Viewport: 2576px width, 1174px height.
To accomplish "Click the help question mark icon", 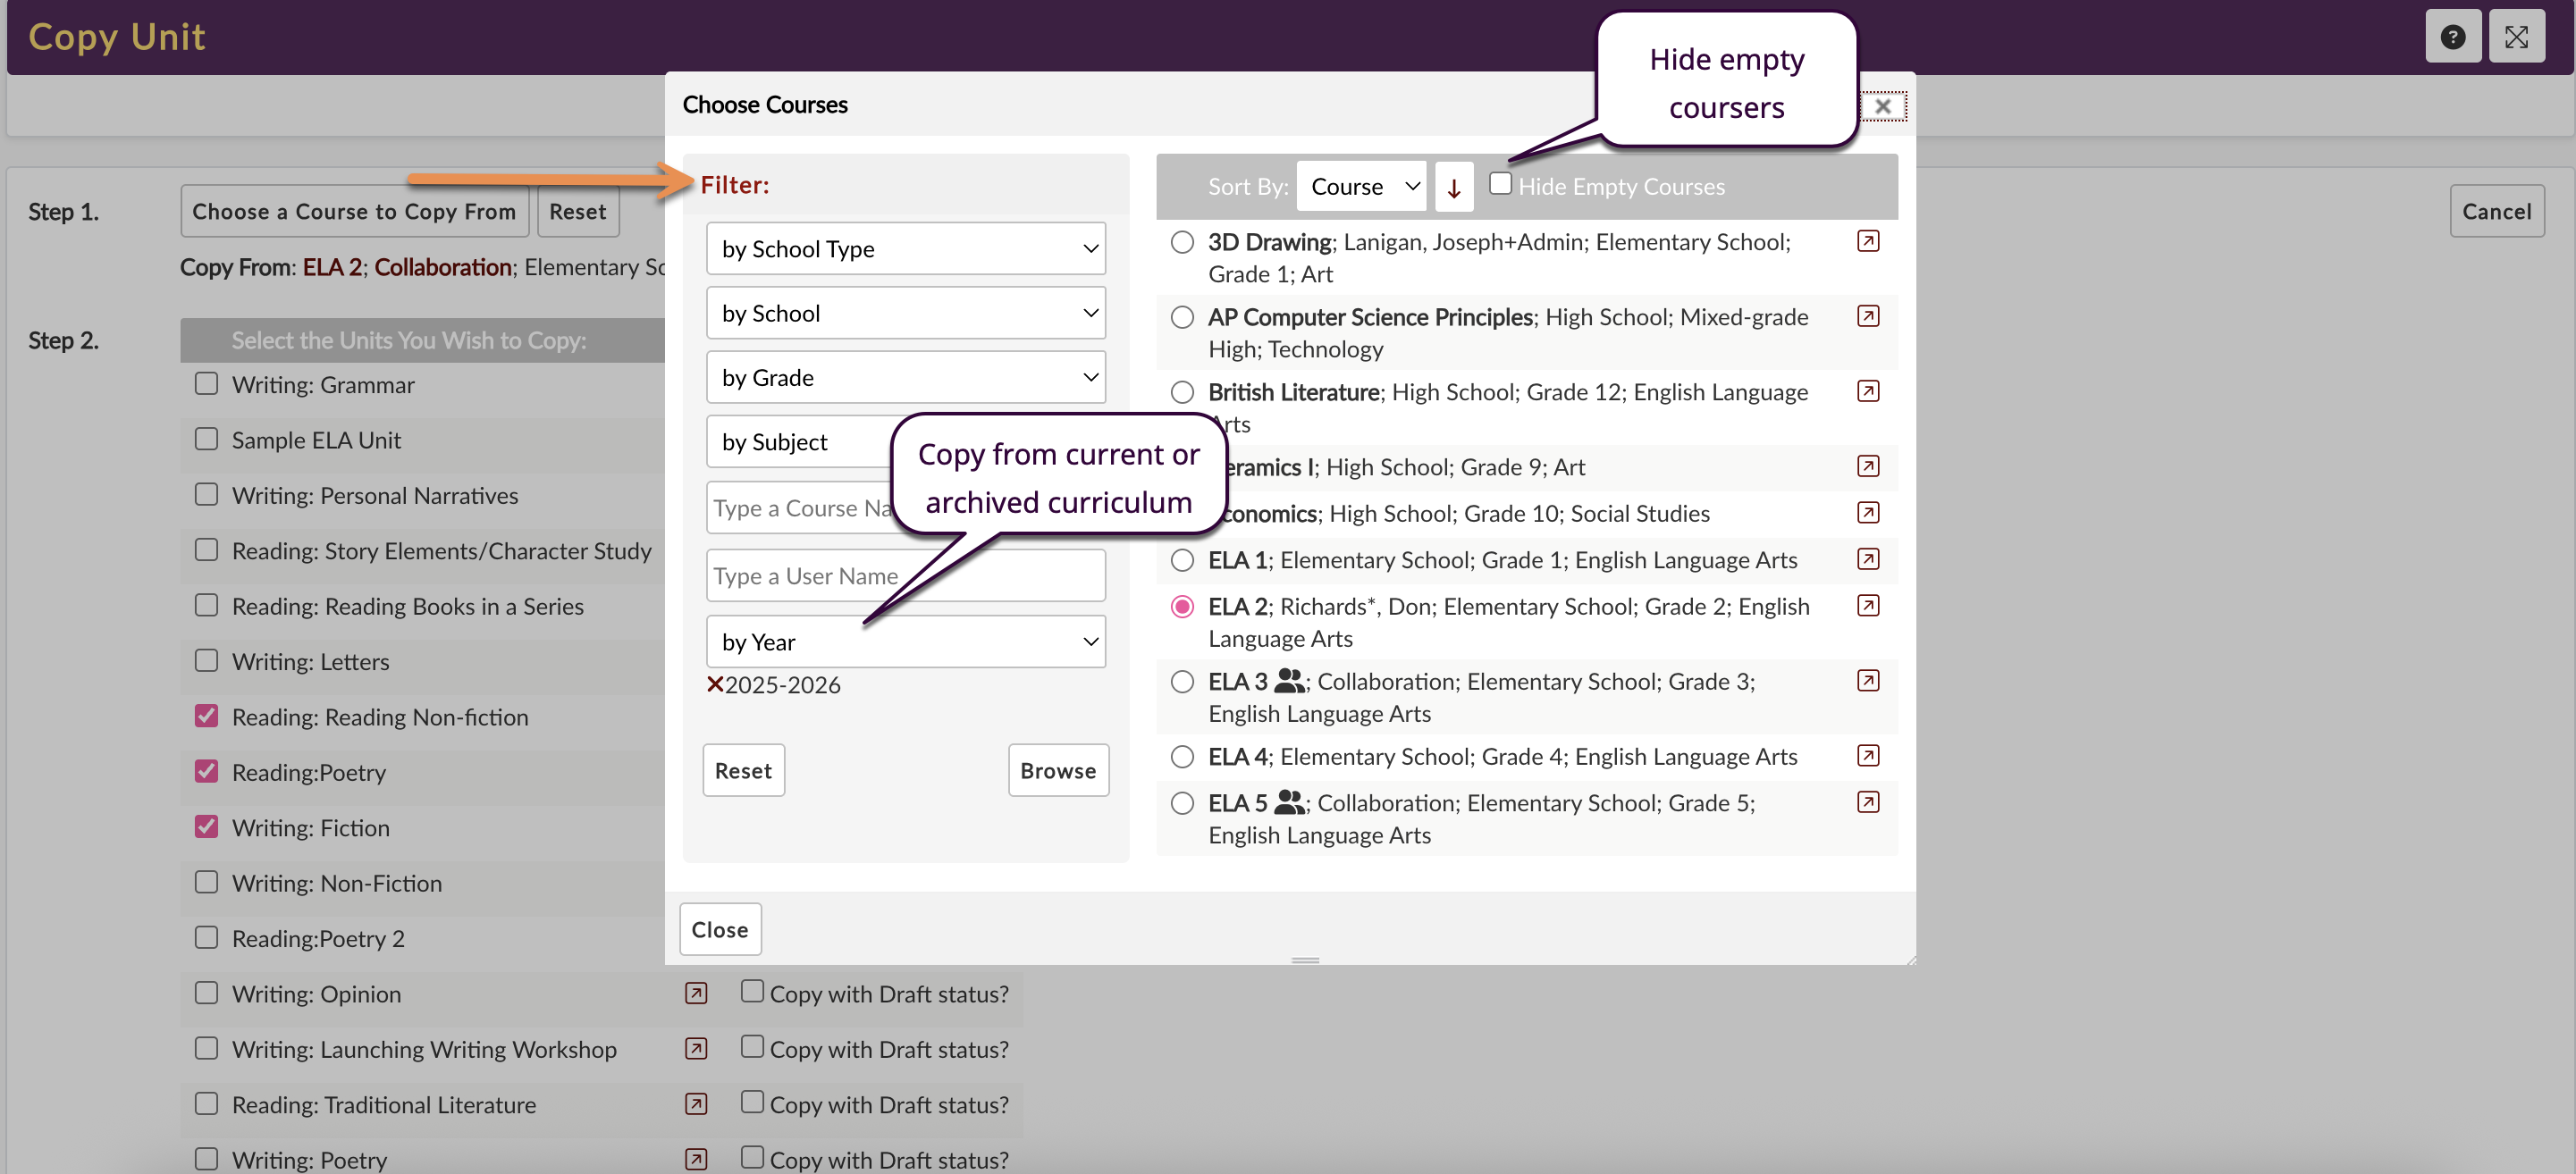I will pos(2451,37).
